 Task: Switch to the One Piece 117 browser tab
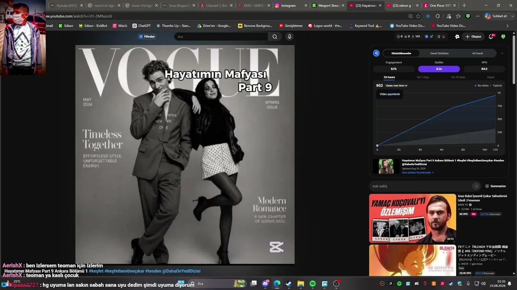tap(440, 6)
